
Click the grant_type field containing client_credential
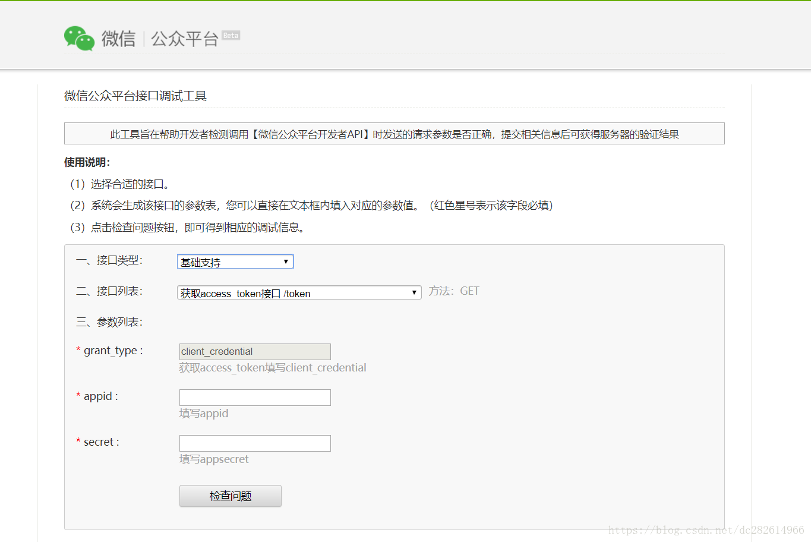[255, 351]
